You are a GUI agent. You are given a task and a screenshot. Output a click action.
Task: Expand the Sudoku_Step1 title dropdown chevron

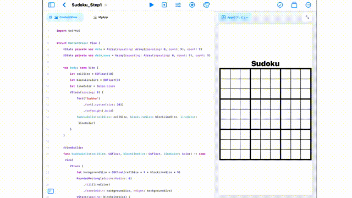pyautogui.click(x=106, y=5)
